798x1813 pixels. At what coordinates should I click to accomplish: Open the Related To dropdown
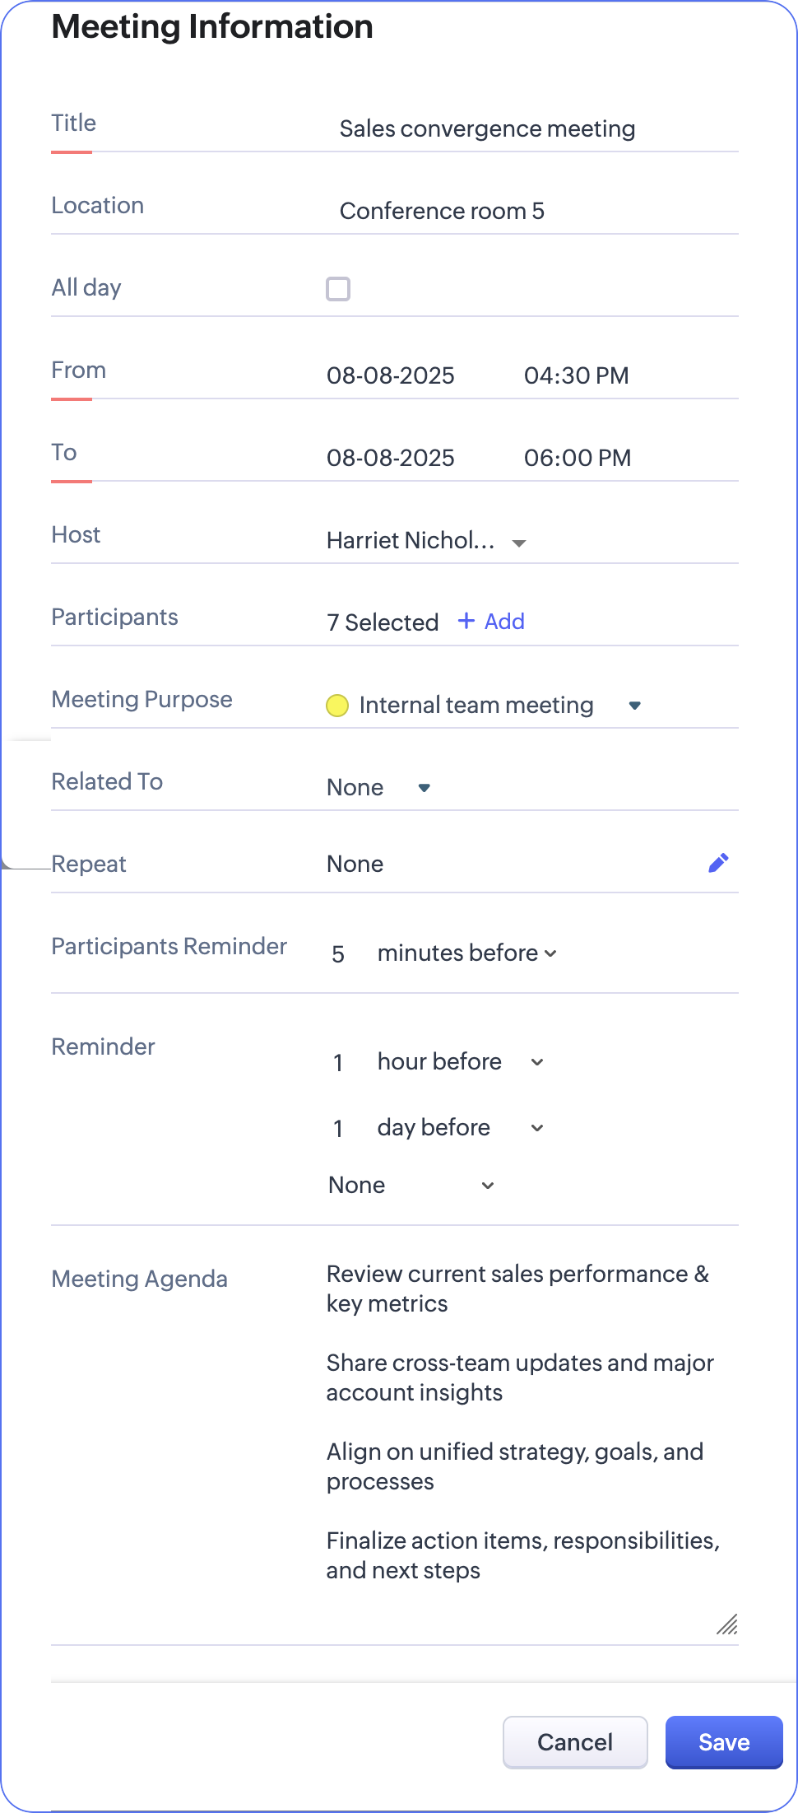coord(425,788)
